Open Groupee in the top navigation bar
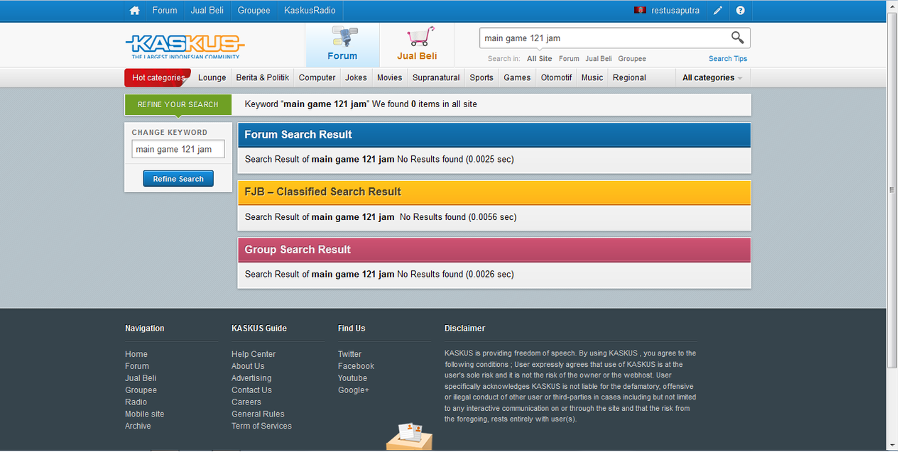The height and width of the screenshot is (452, 909). pos(254,11)
